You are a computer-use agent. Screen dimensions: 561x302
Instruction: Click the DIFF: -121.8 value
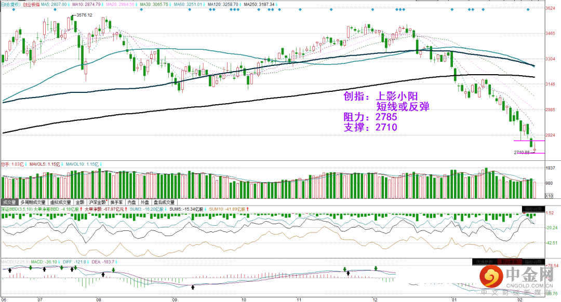click(74, 262)
